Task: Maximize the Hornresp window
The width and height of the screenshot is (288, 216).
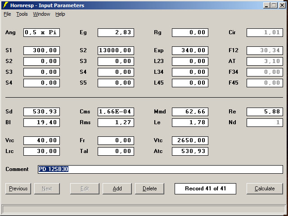Action: click(274, 5)
